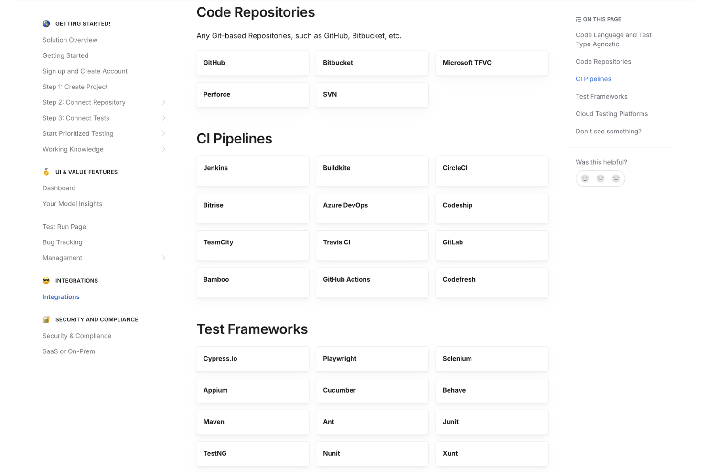Open Step 1: Create Project page

(75, 87)
